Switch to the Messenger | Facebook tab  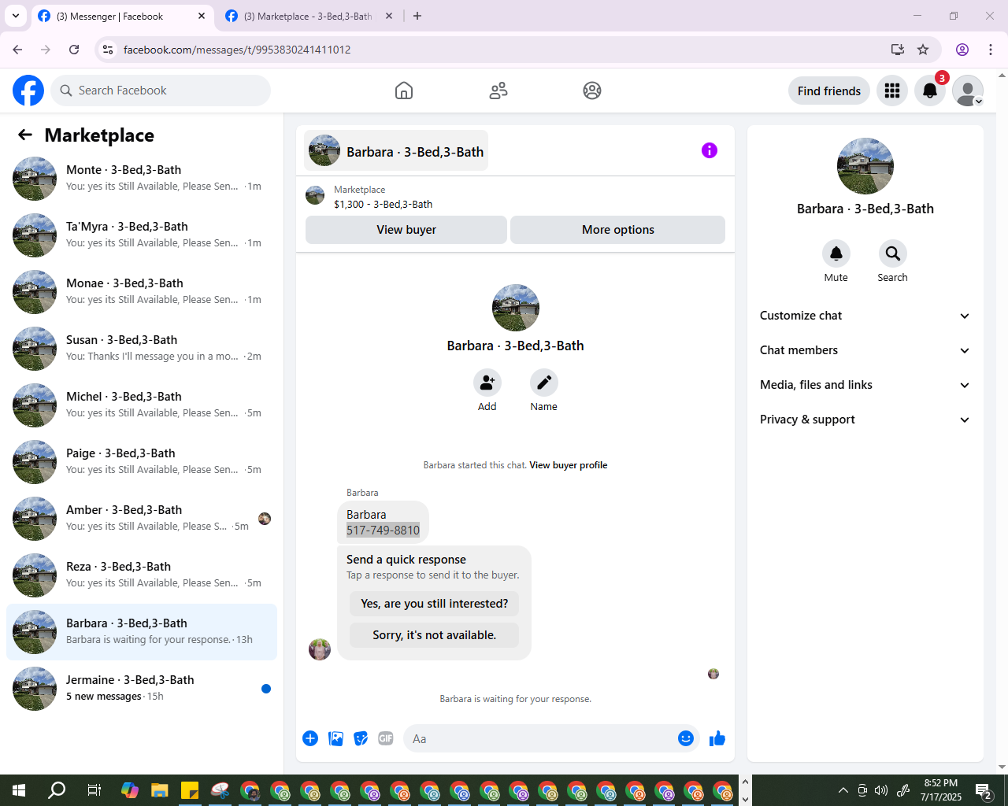[122, 16]
